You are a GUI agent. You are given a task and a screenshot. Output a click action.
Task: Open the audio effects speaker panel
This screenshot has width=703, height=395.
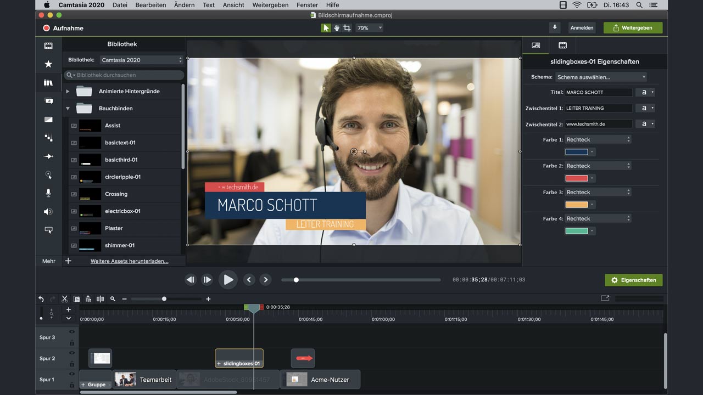click(x=48, y=212)
